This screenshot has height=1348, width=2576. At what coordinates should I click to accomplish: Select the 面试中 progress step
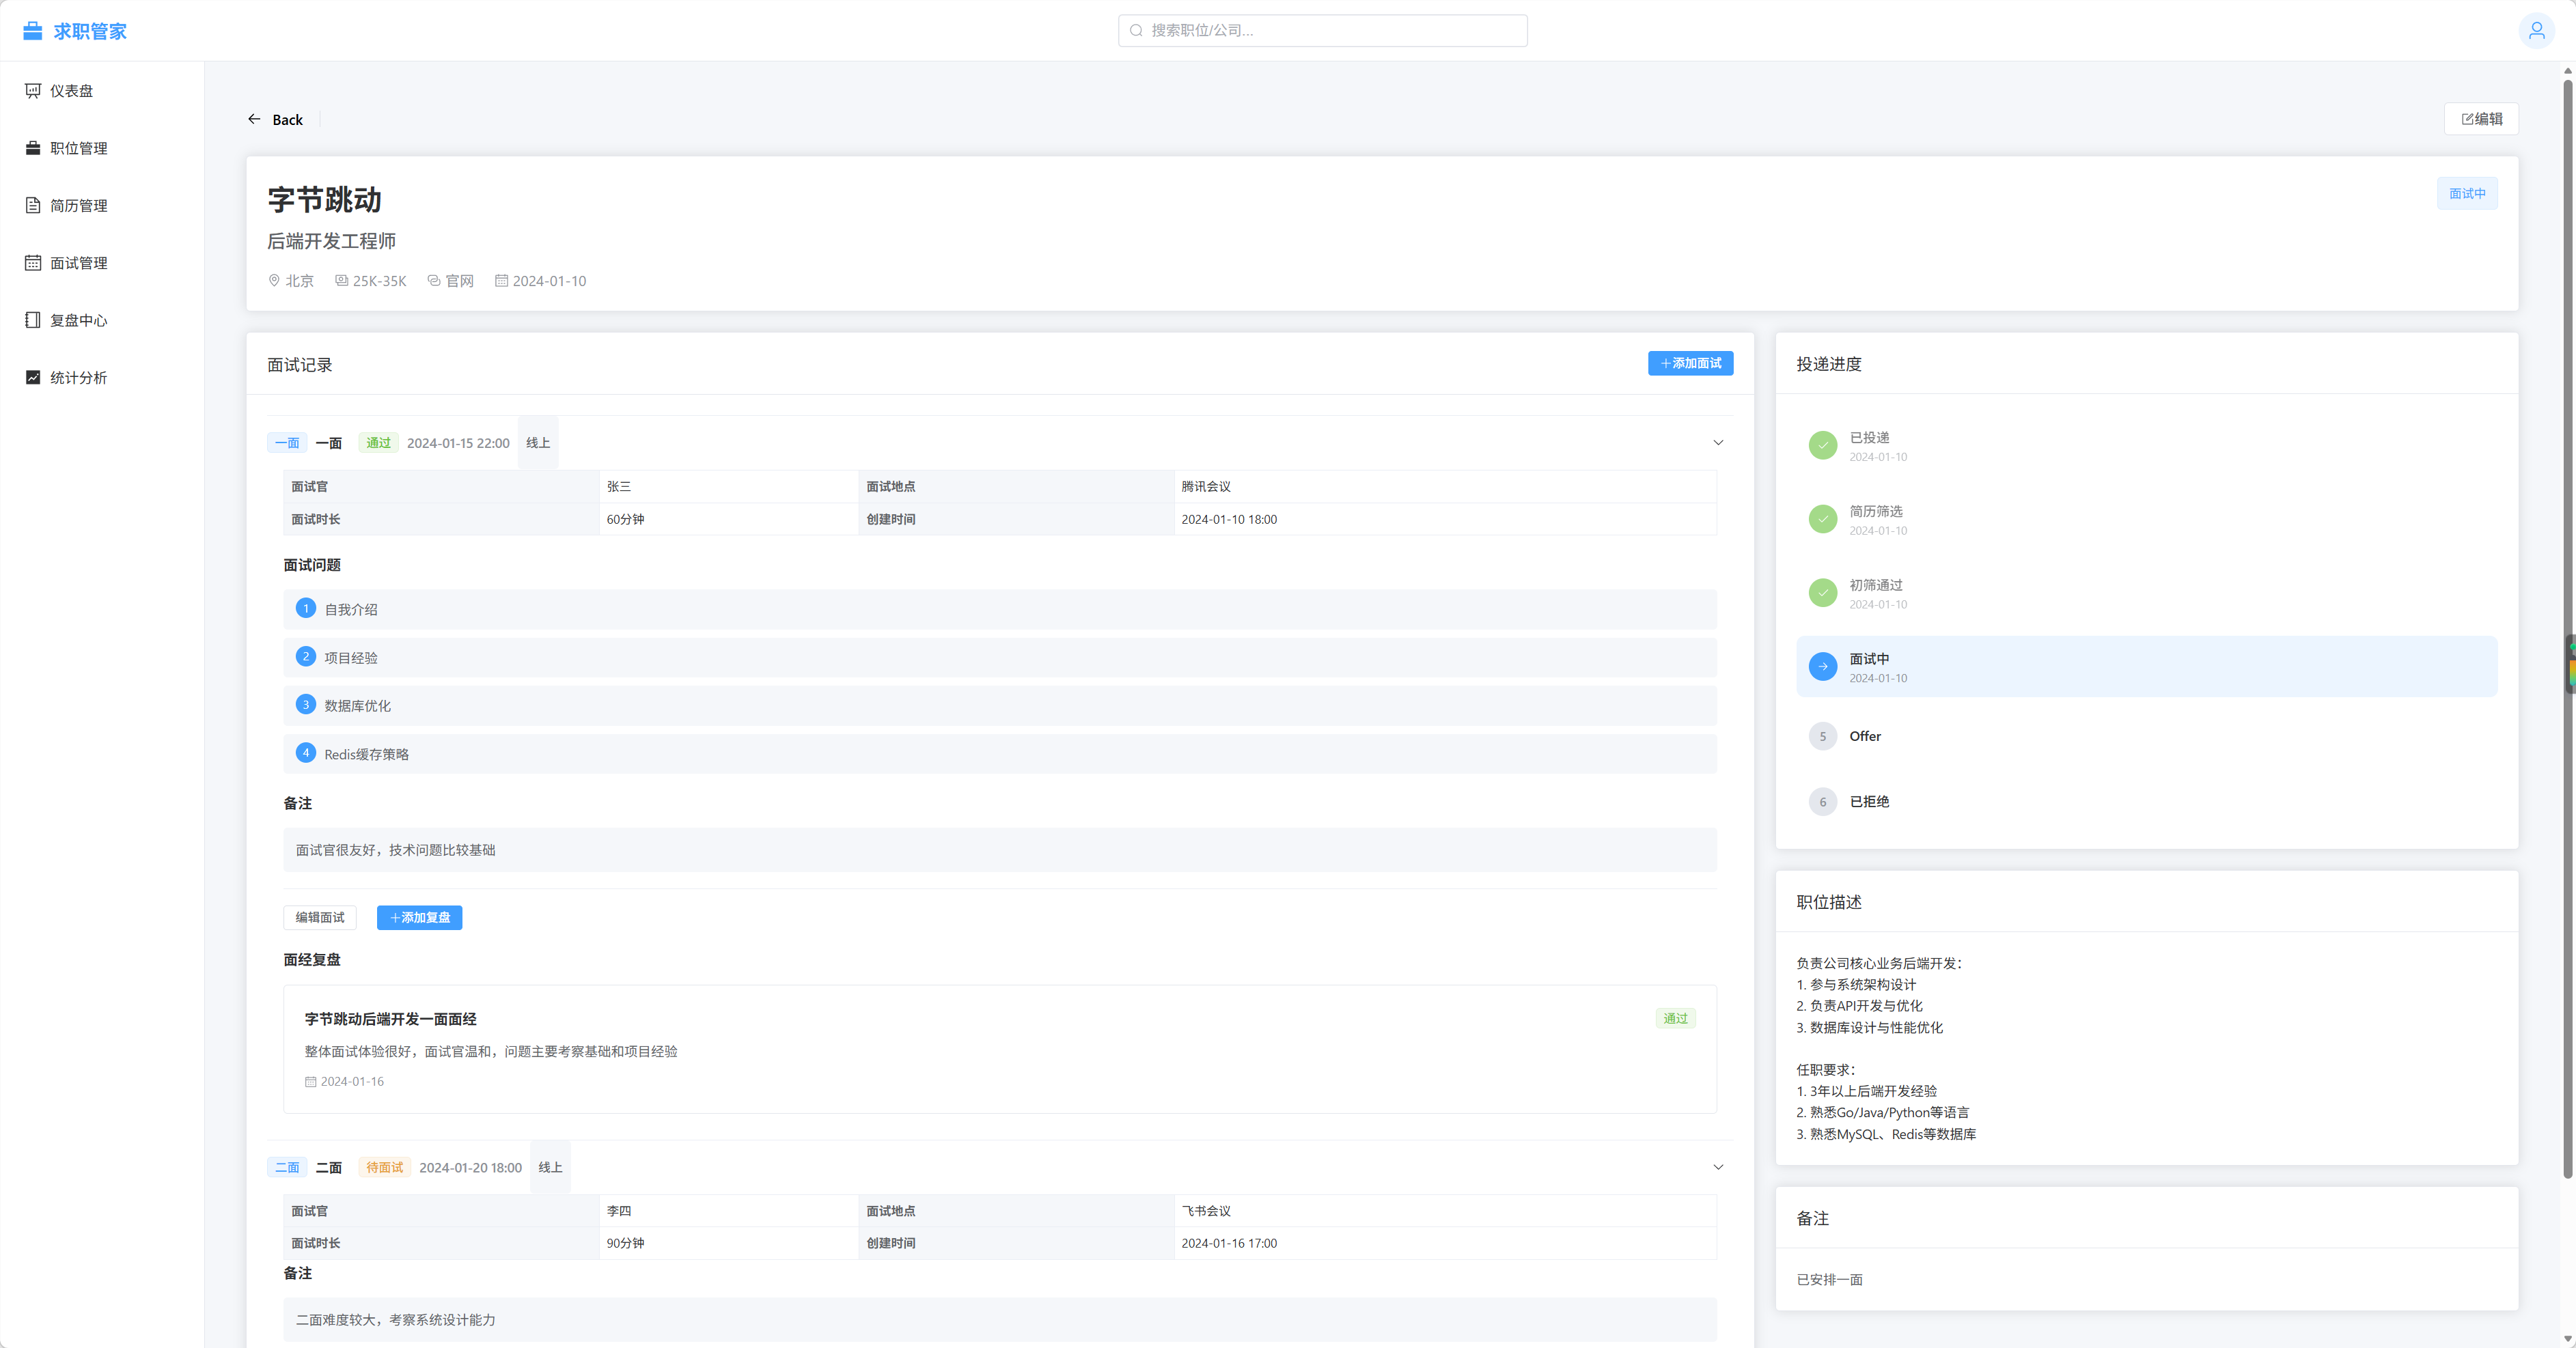point(2146,667)
